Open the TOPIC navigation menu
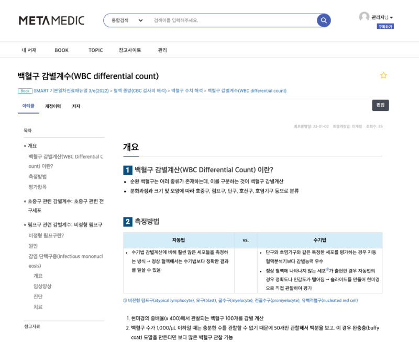The image size is (419, 342). tap(95, 50)
